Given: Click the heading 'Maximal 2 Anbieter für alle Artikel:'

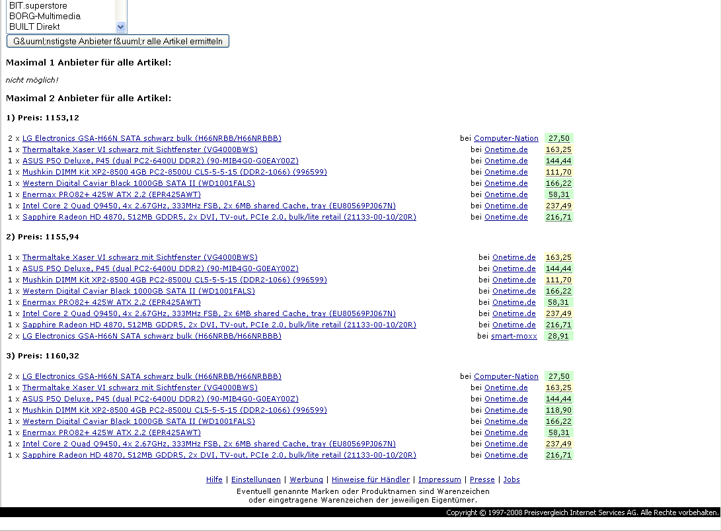Looking at the screenshot, I should tap(89, 98).
